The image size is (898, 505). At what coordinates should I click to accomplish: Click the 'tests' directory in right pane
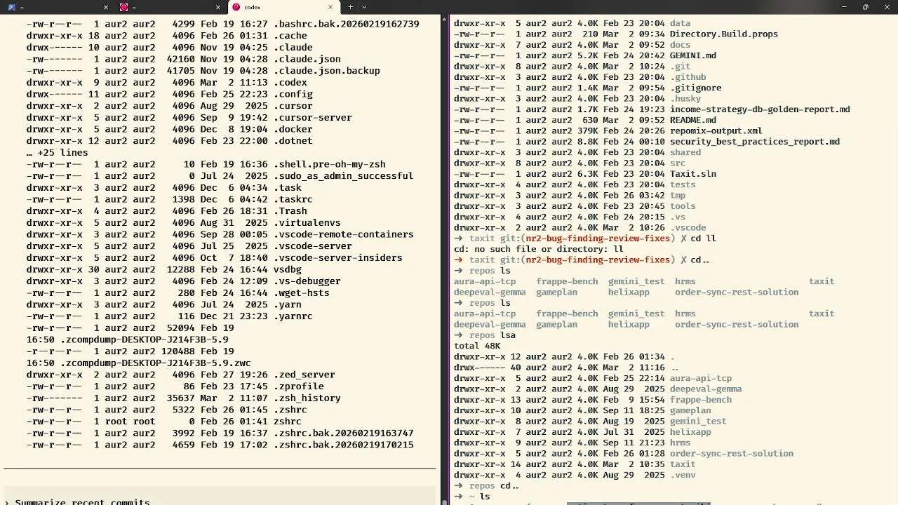click(683, 184)
